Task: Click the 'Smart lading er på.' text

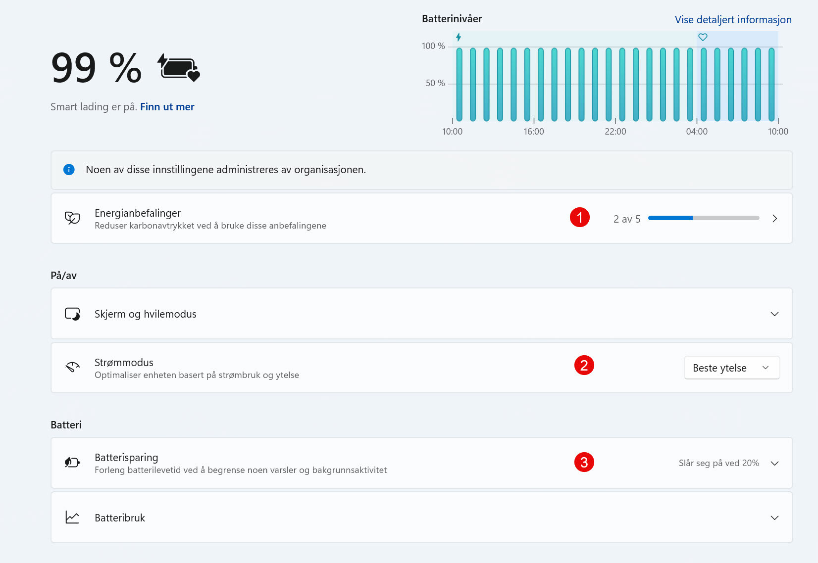Action: (94, 107)
